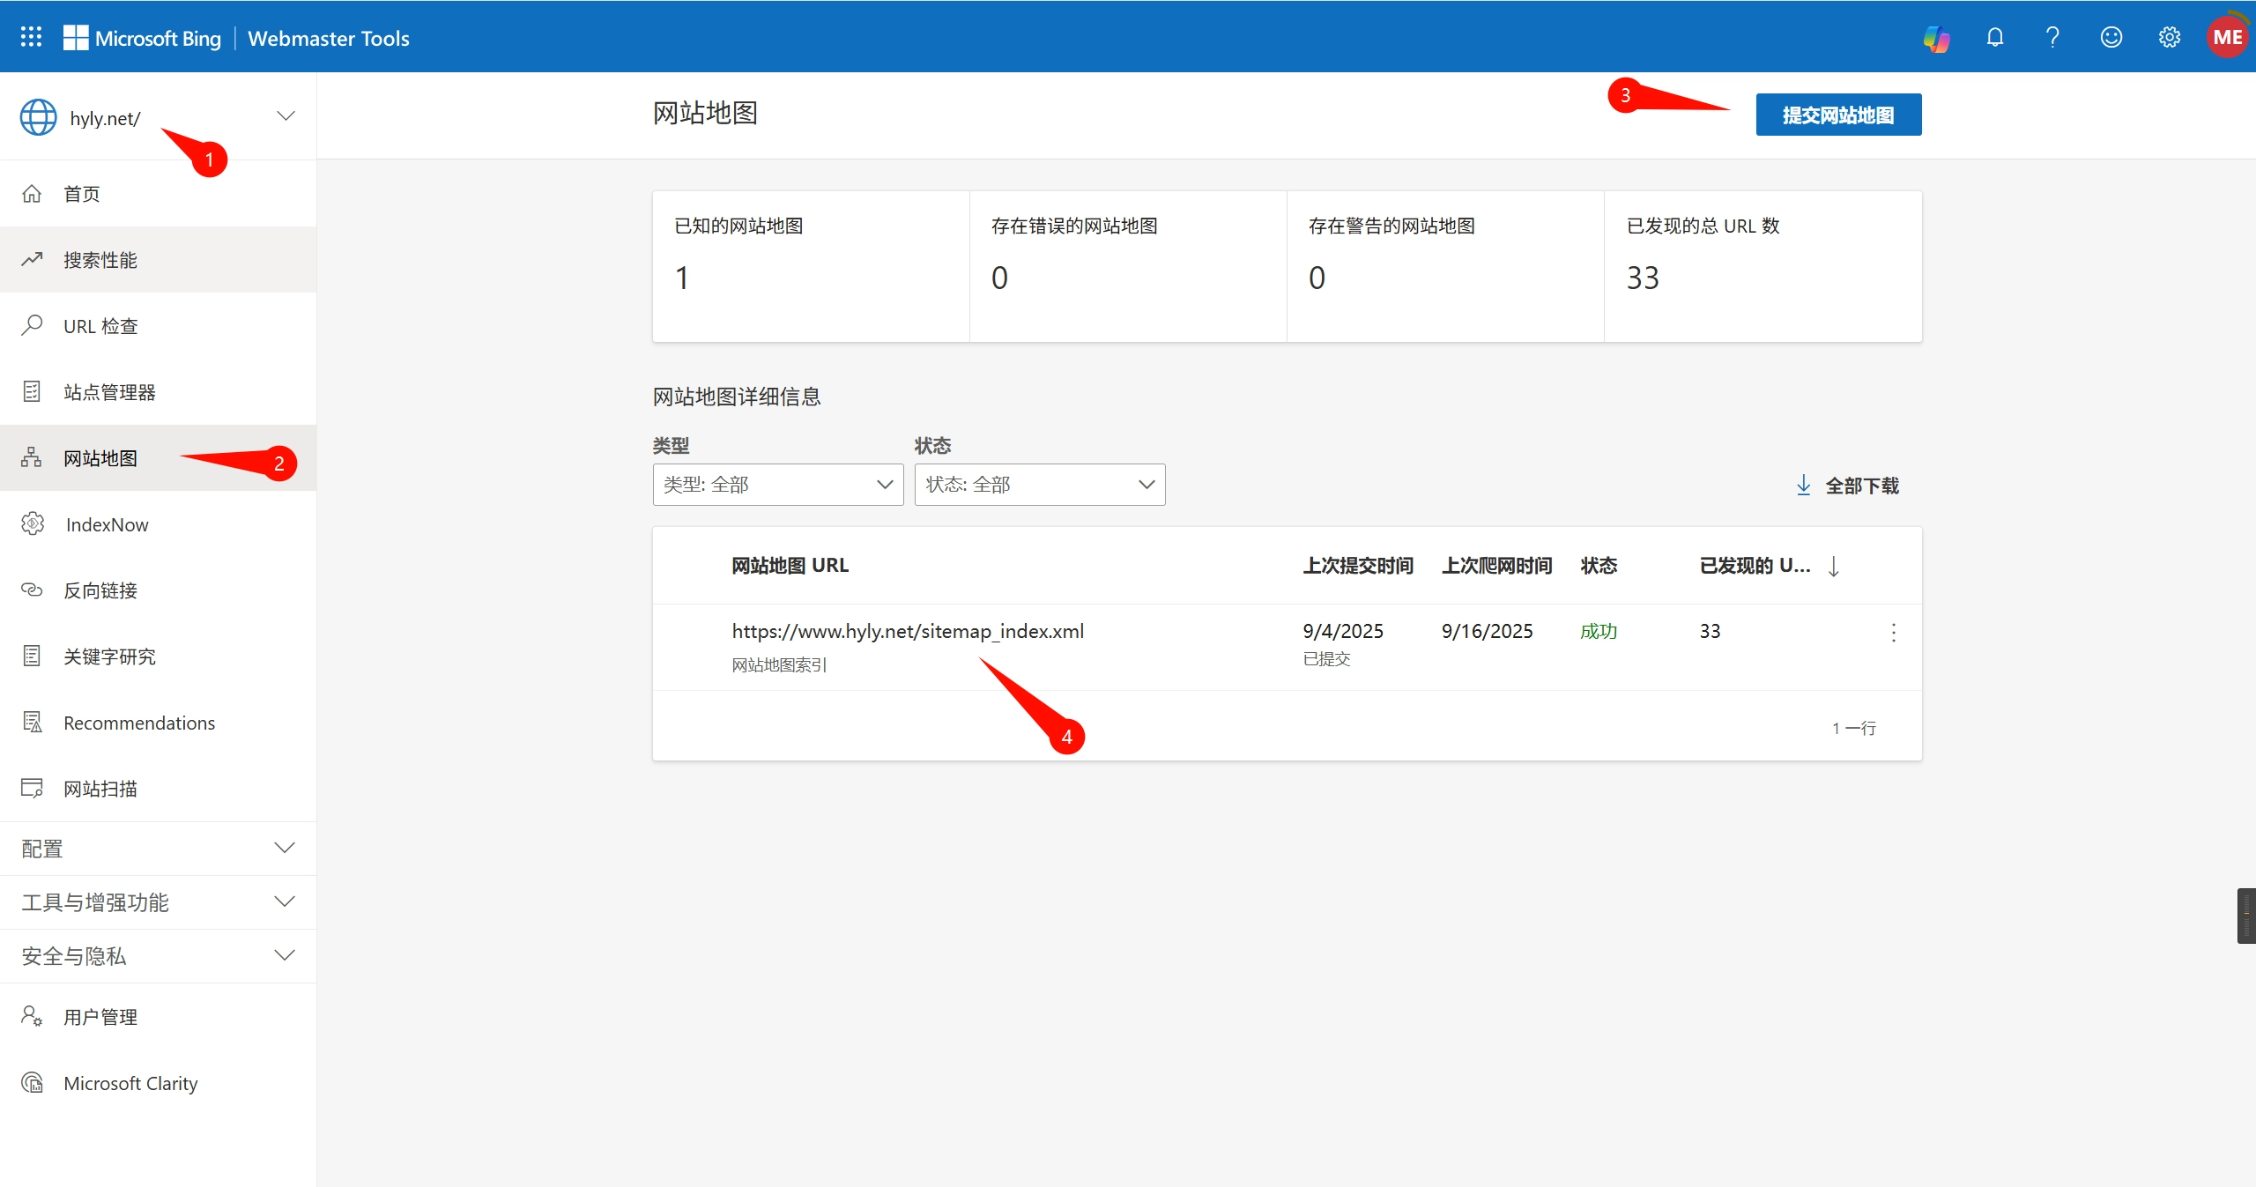Screen dimensions: 2256x1187
Task: Click the 状态 column header in the table
Action: point(1599,565)
